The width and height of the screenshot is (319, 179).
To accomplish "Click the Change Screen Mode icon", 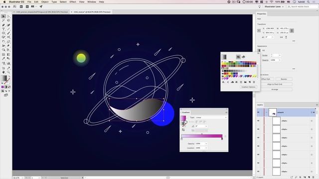I will pos(6,95).
